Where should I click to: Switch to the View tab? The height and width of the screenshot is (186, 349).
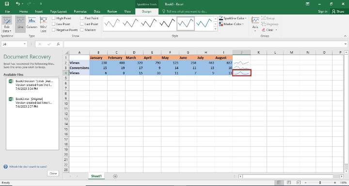point(127,11)
